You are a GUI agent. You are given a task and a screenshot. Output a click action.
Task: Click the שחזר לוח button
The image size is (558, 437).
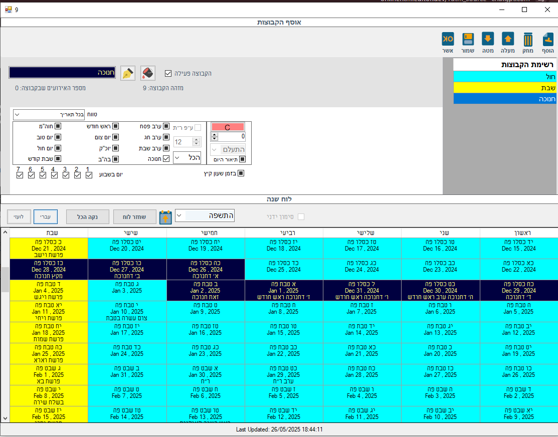134,216
